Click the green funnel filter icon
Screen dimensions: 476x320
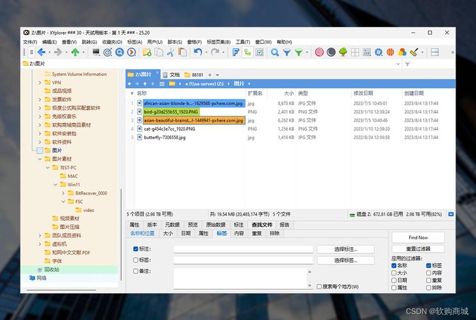coord(299,52)
